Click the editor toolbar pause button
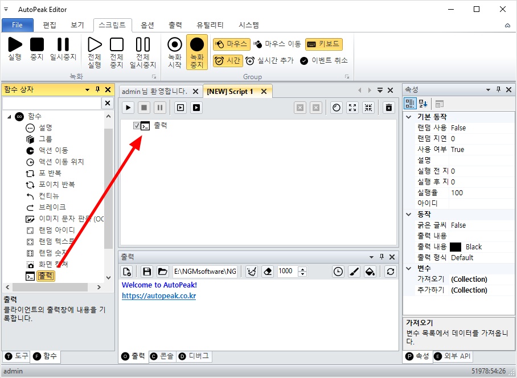This screenshot has width=517, height=378. tap(160, 108)
